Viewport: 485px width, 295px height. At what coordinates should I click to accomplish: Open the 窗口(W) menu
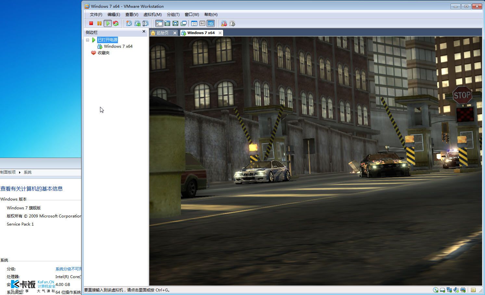[192, 15]
